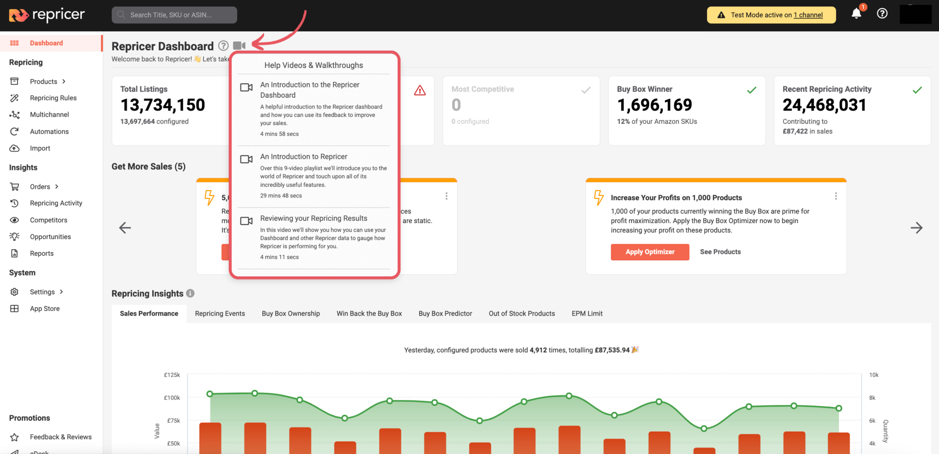Click the red warning triangle icon
The height and width of the screenshot is (454, 939).
(420, 90)
